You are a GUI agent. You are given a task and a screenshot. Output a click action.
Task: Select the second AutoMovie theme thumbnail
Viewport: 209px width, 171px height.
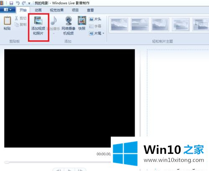point(140,25)
